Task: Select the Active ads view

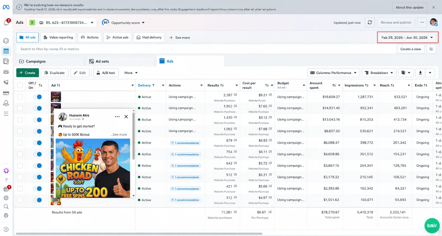Action: [117, 37]
